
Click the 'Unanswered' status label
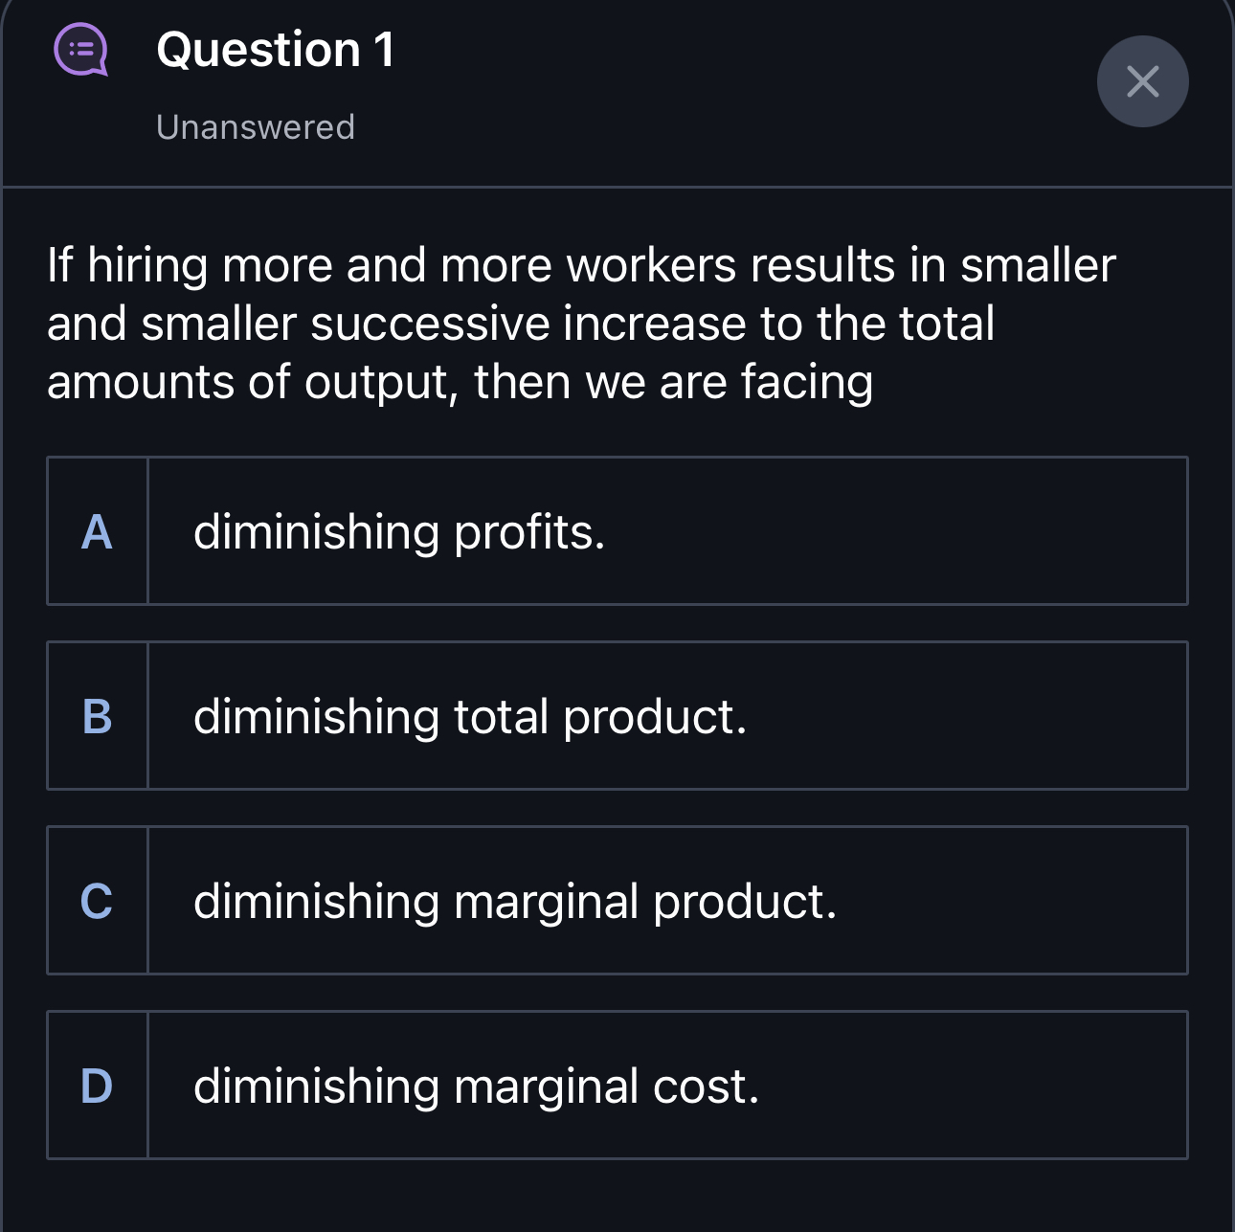(255, 126)
